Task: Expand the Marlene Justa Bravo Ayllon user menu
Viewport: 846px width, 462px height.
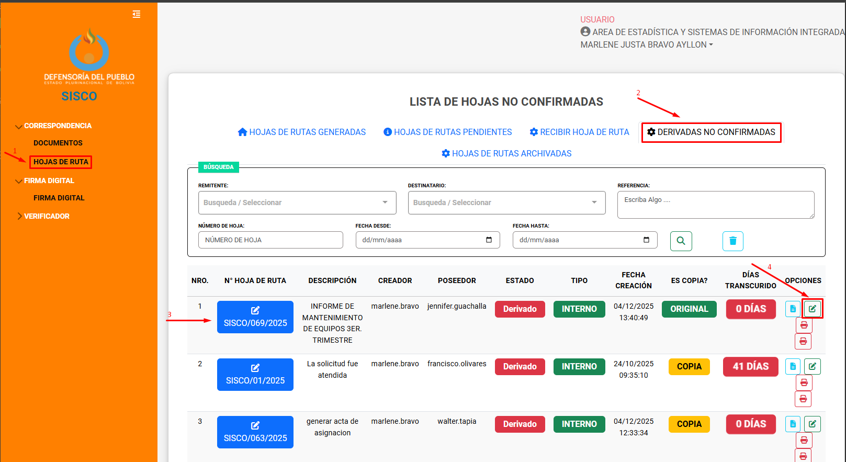Action: [647, 45]
